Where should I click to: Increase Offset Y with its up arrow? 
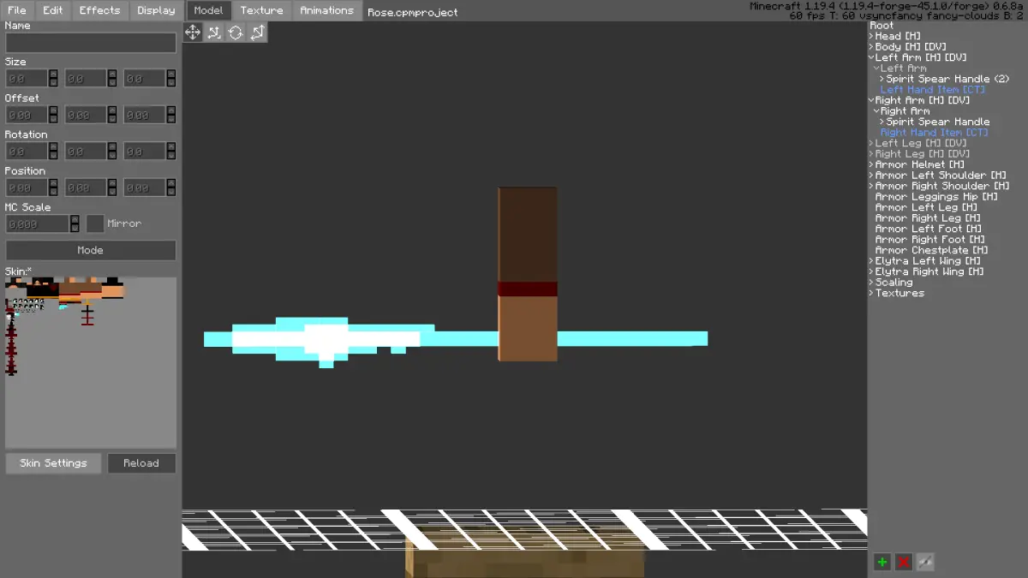coord(112,110)
